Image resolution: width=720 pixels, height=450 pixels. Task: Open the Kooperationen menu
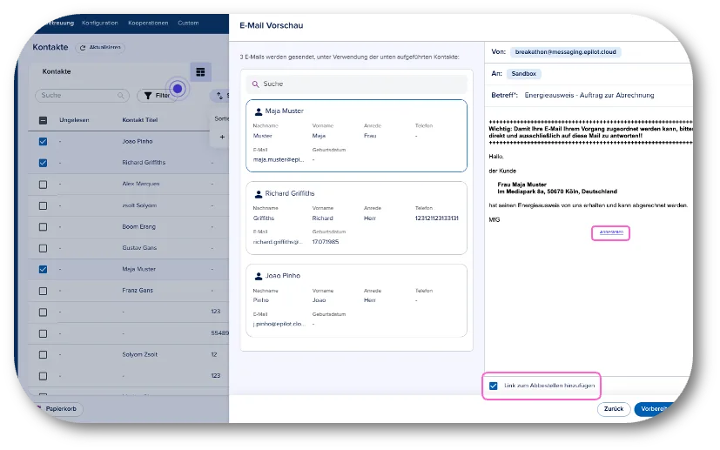pos(148,23)
